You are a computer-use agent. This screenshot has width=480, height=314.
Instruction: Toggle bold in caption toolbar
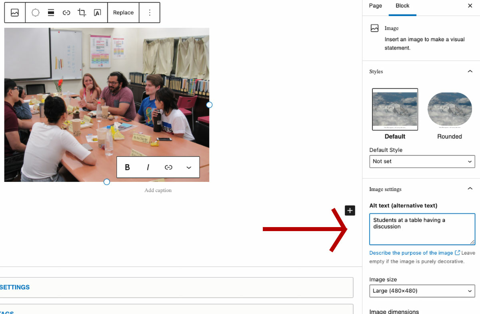[127, 167]
